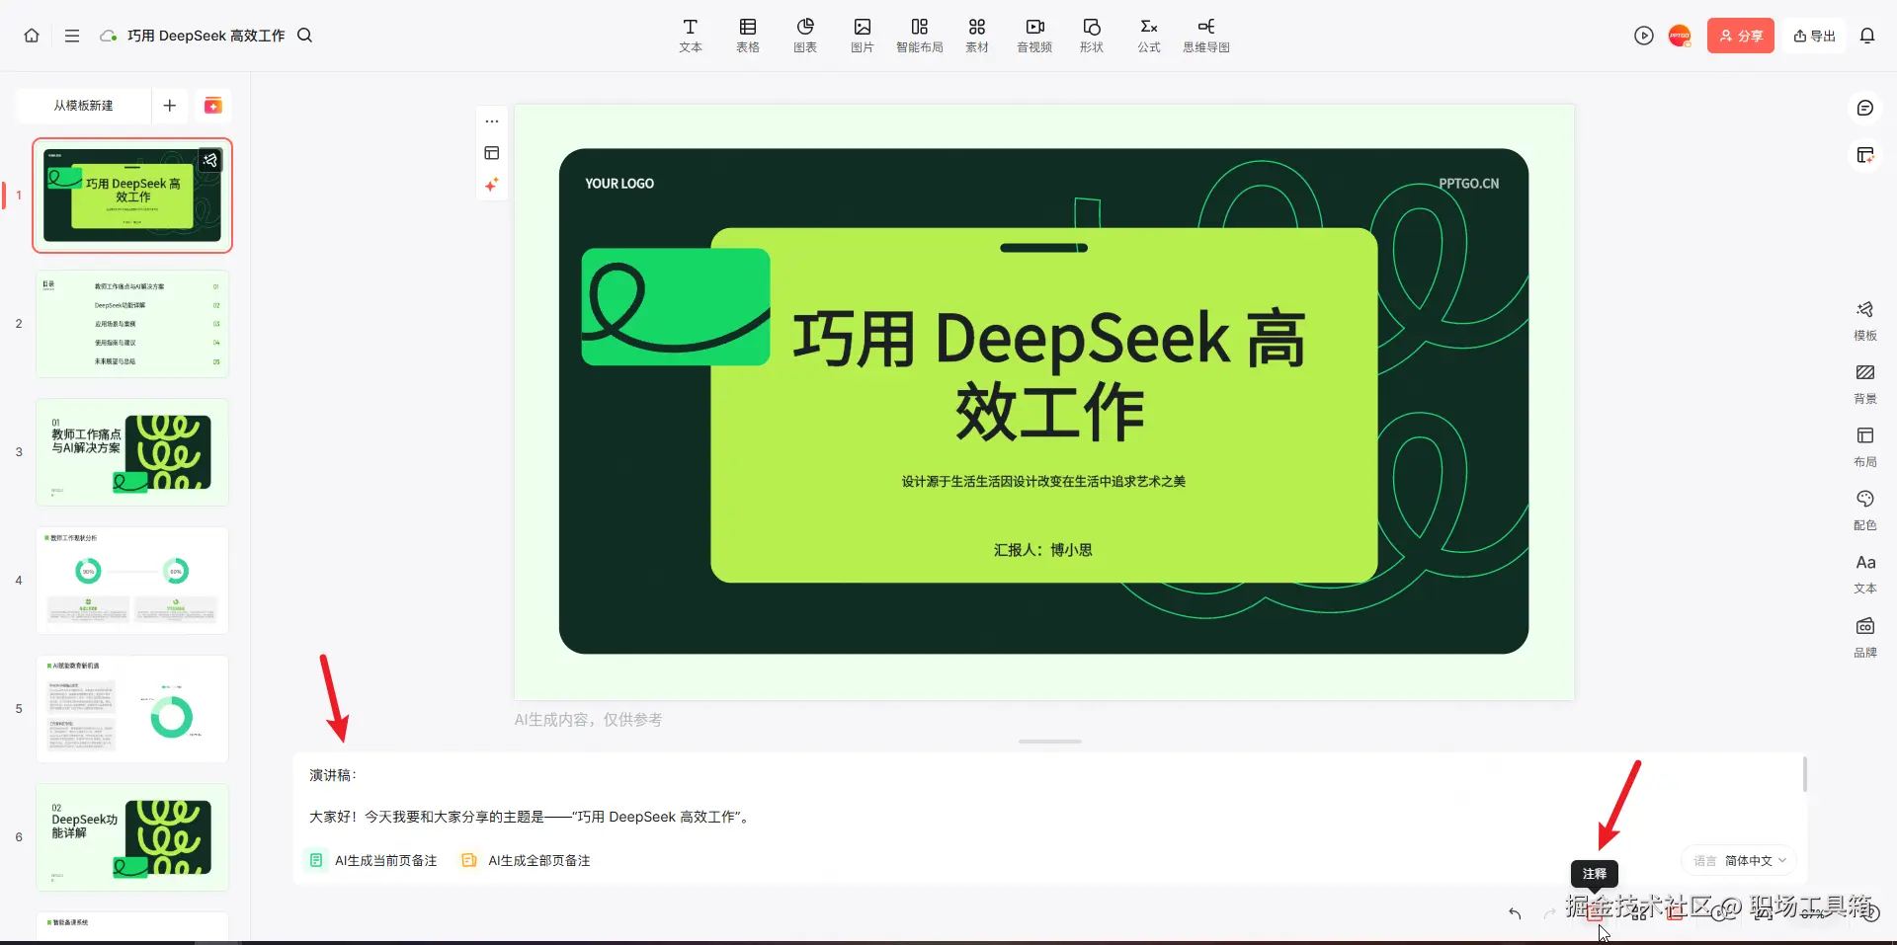Click AI生成当前页备注
This screenshot has height=945, width=1897.
pos(372,861)
